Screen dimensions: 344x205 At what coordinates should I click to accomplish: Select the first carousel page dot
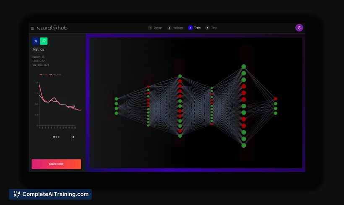[54, 137]
